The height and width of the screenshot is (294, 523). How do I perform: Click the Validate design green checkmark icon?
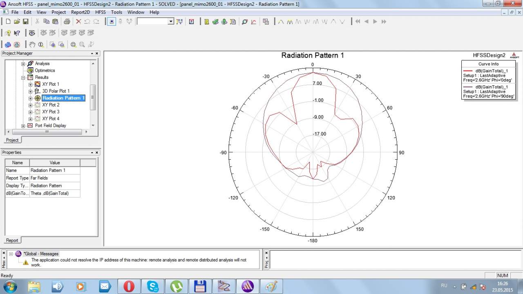215,22
